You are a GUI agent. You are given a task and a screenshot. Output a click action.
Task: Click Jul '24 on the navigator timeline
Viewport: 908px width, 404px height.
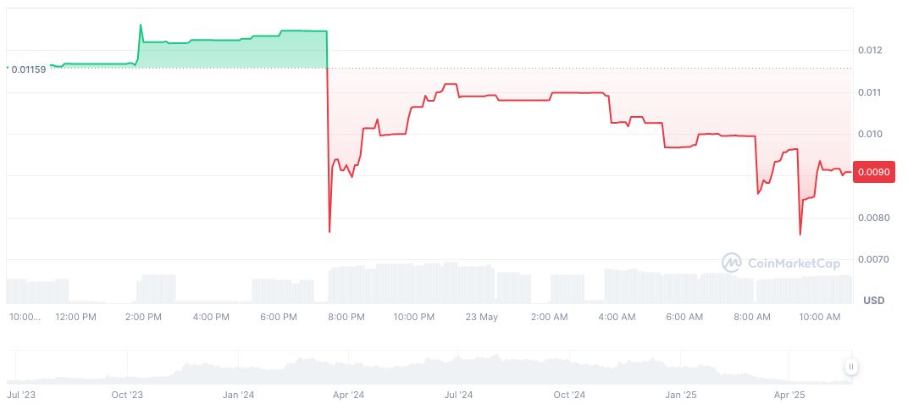click(x=457, y=395)
